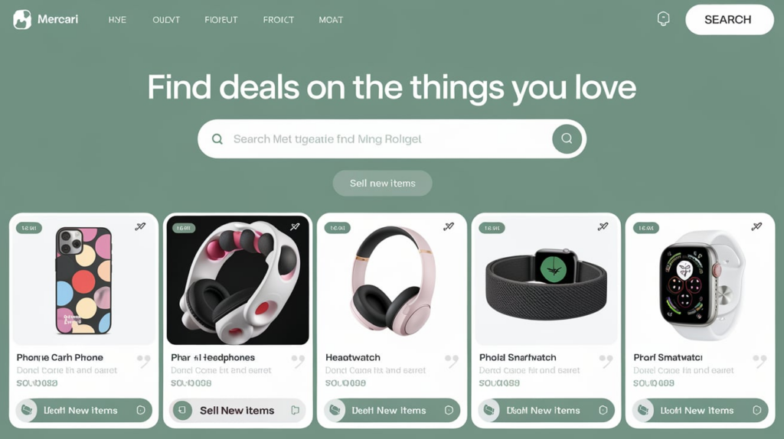This screenshot has width=784, height=439.
Task: Click the pin icon on black band card
Action: (603, 226)
